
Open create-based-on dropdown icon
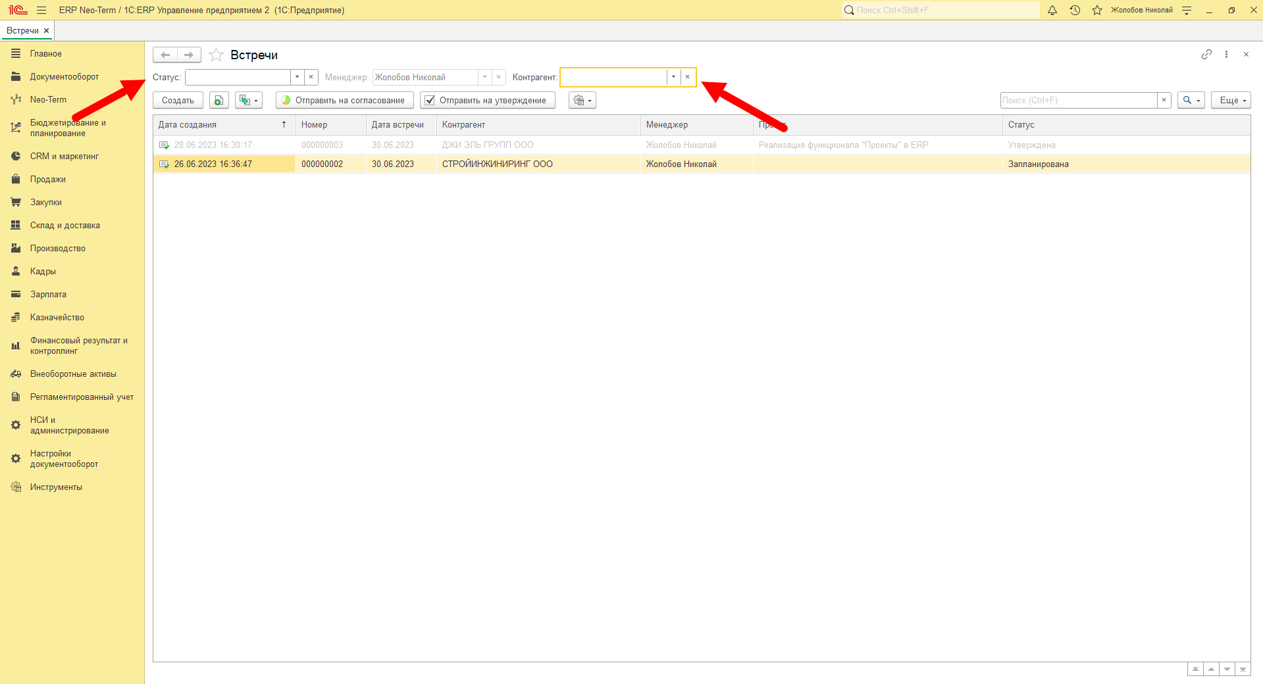(x=249, y=100)
